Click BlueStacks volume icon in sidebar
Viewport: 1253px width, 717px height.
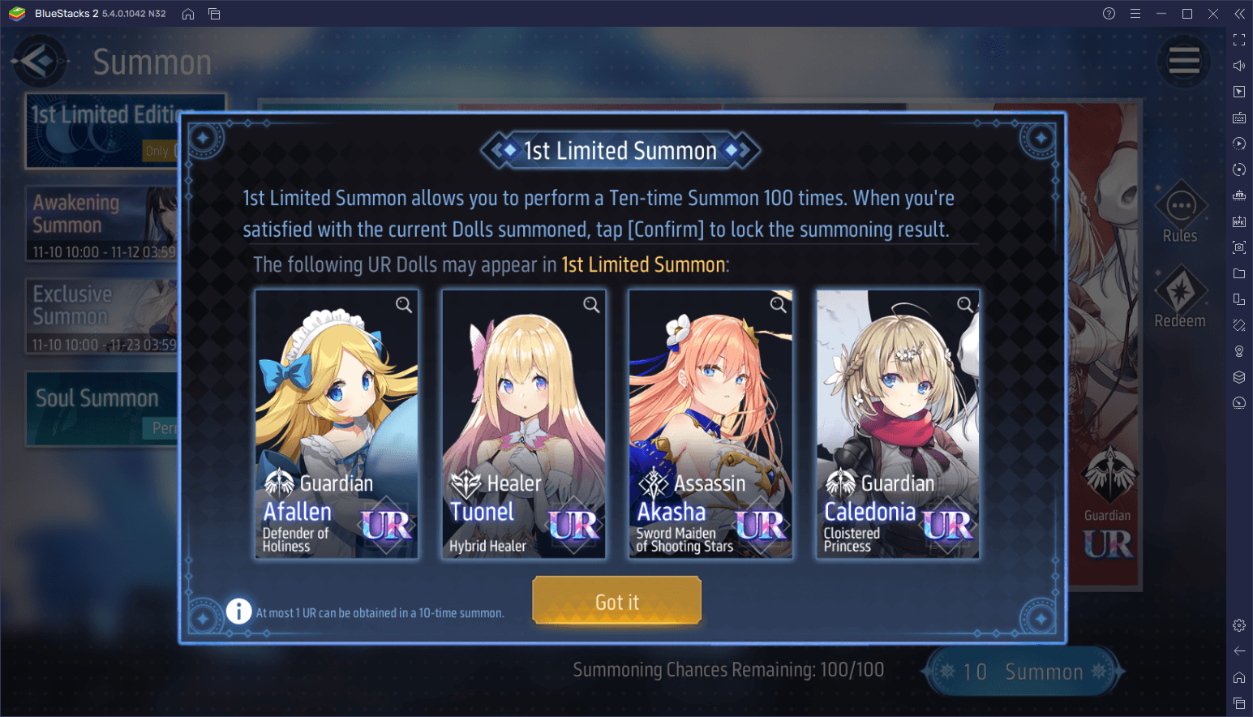point(1239,66)
